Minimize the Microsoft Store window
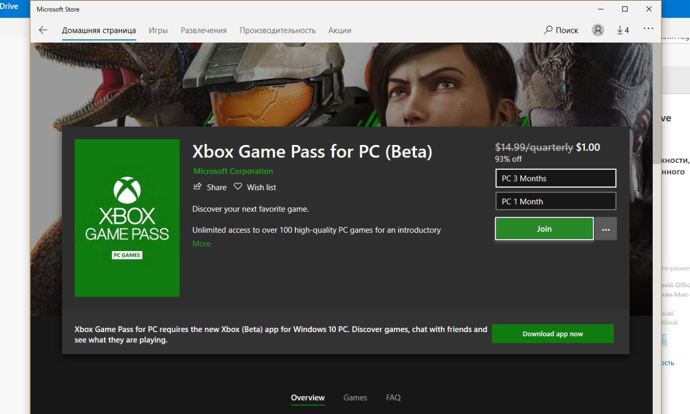The image size is (690, 414). click(600, 9)
